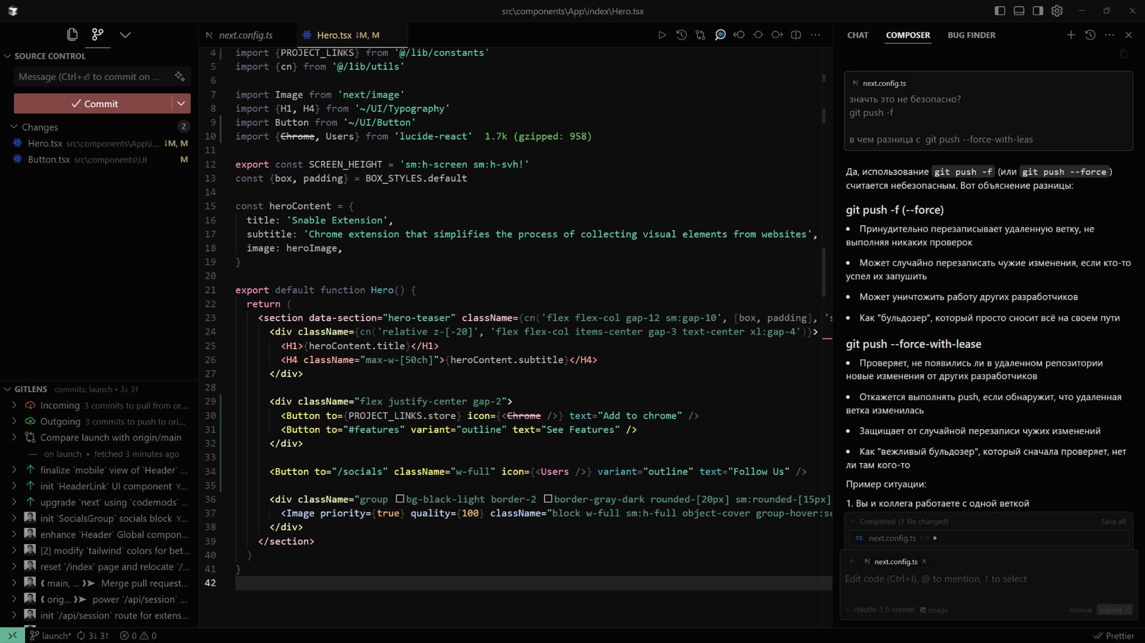Viewport: 1145px width, 643px height.
Task: Open next.config.ts changed file in composer
Action: pos(988,538)
